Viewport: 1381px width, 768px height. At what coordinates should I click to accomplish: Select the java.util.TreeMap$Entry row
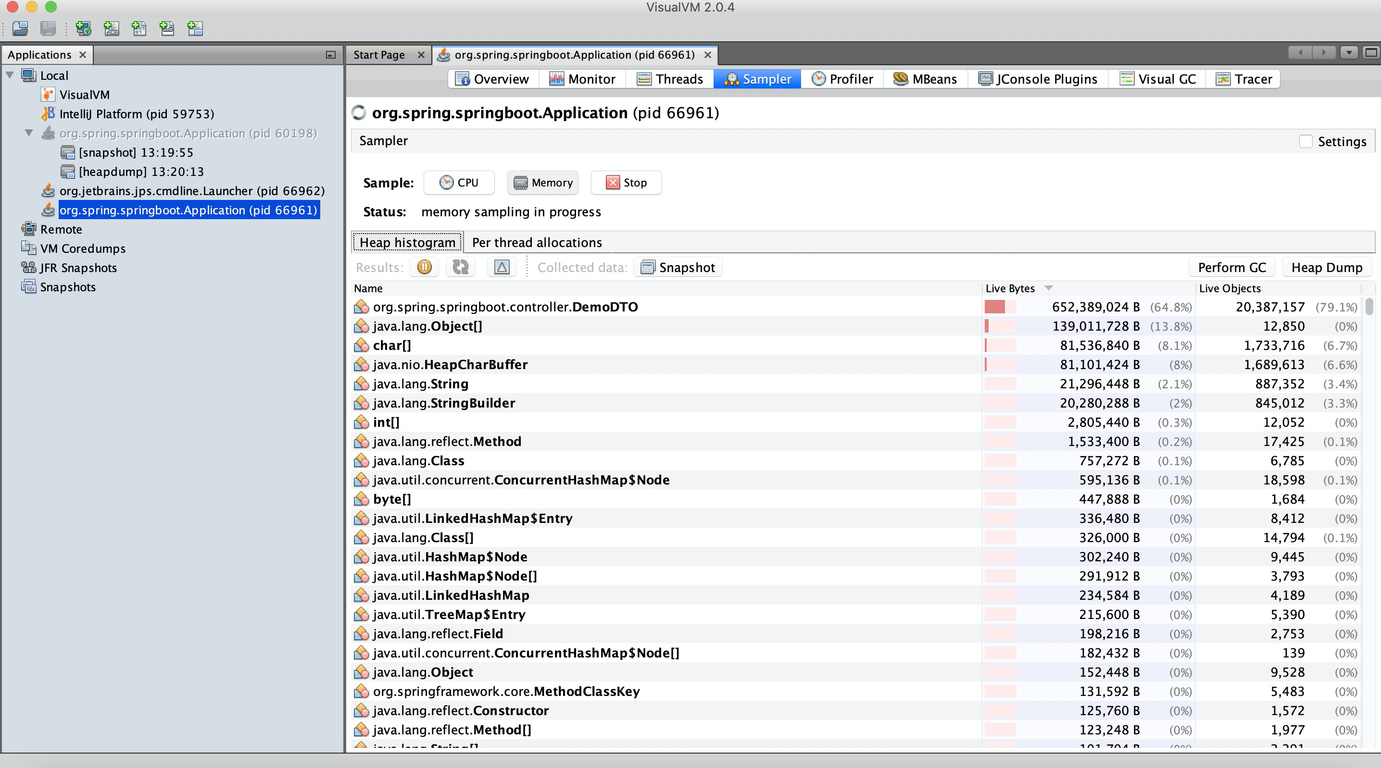(x=856, y=614)
